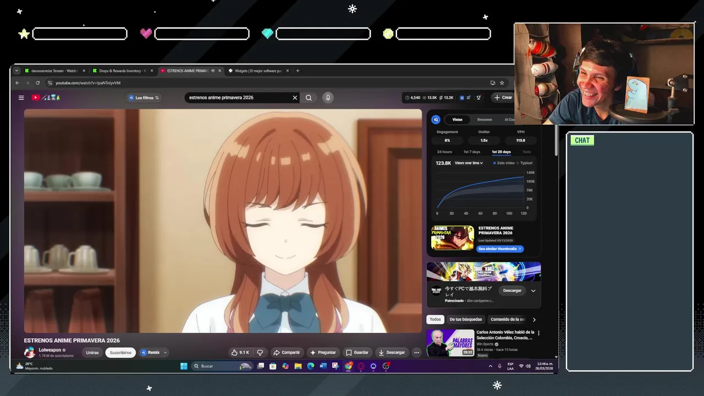Viewport: 704px width, 396px height.
Task: Select the 1st 28 days range tab
Action: [501, 152]
